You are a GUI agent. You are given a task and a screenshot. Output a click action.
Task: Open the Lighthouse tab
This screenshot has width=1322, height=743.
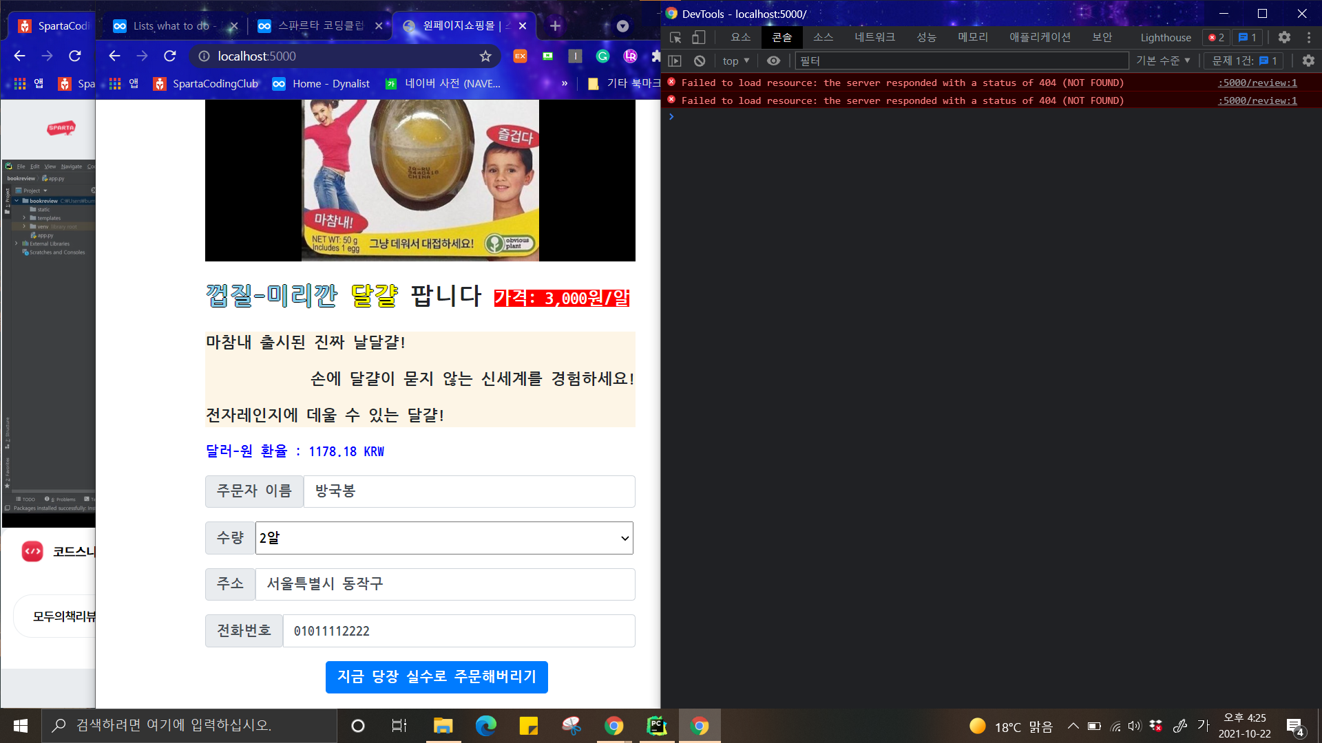tap(1165, 38)
